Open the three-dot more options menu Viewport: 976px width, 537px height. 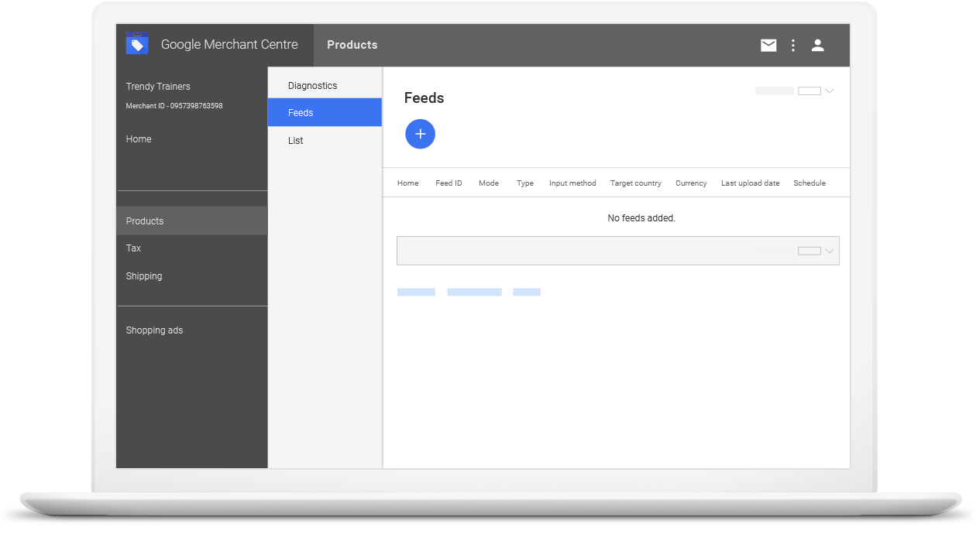(792, 45)
